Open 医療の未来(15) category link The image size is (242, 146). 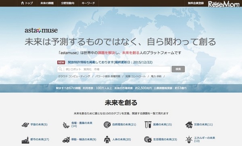(x=163, y=124)
